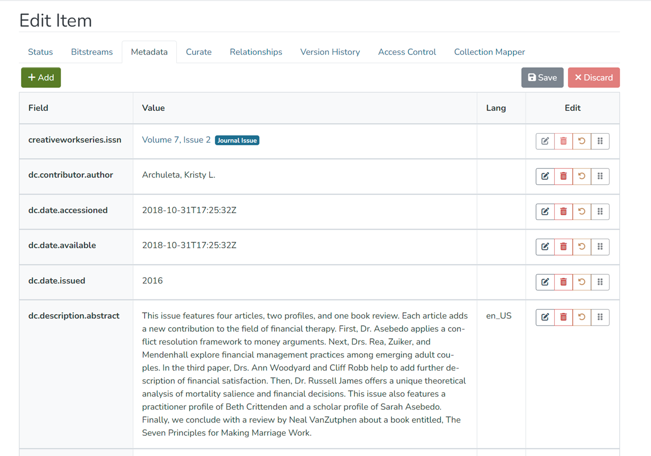
Task: Click the Journal Issue badge
Action: 237,140
